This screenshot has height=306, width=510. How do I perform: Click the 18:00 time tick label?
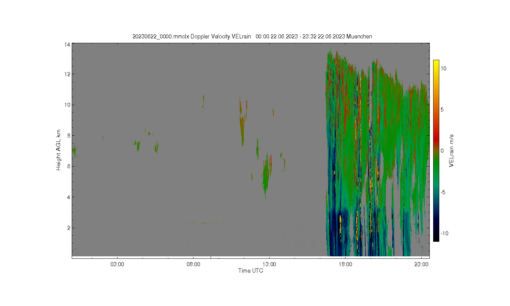[345, 264]
